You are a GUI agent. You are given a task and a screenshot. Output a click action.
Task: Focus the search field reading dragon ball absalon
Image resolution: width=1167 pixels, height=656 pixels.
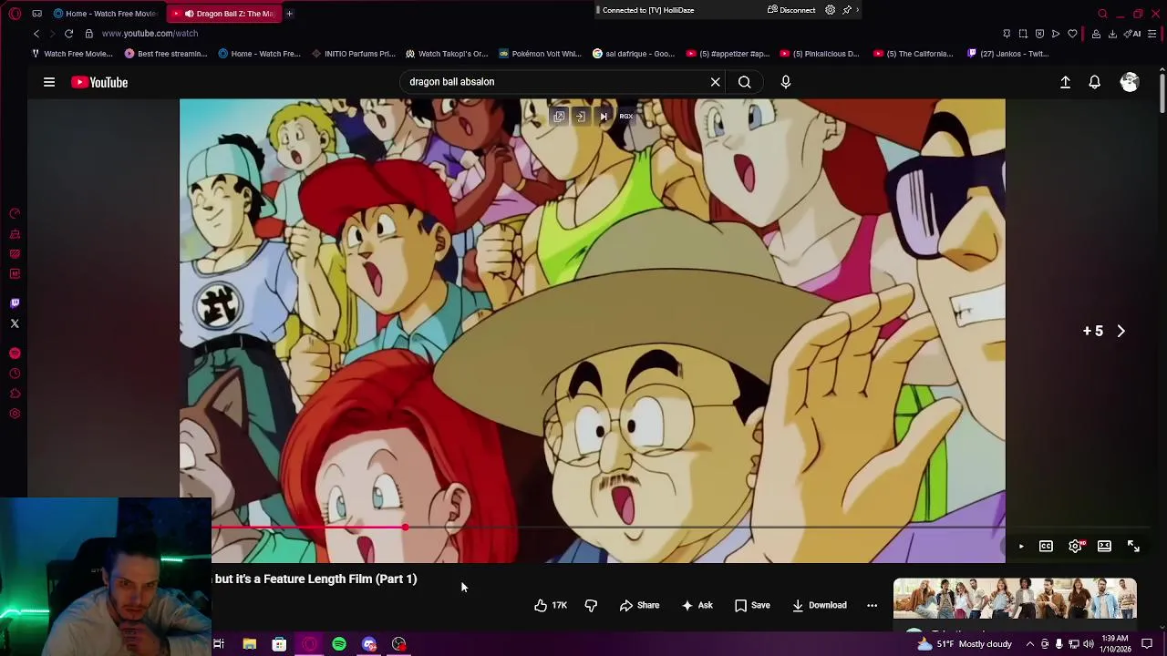(x=556, y=82)
